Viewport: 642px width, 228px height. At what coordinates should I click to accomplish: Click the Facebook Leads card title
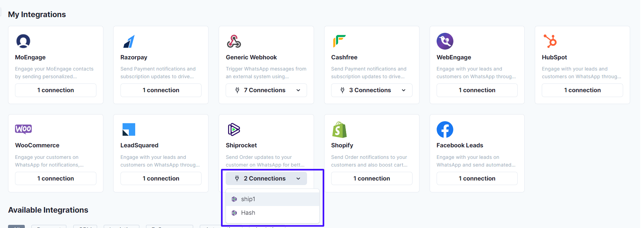460,145
